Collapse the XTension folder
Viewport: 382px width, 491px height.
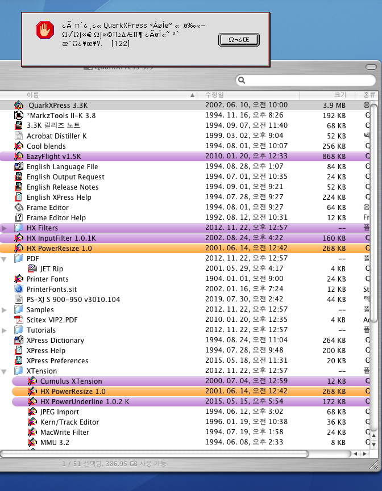click(x=5, y=371)
